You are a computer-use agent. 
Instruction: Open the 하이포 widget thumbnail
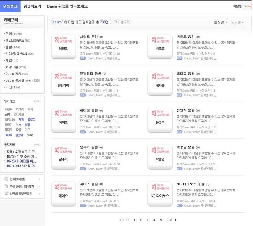tap(64, 120)
